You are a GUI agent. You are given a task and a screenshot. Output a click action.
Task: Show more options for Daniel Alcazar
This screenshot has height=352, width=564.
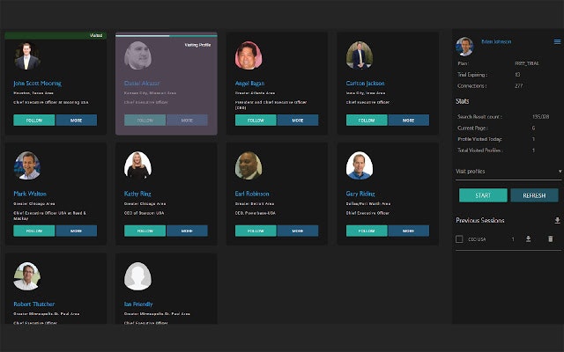click(187, 120)
